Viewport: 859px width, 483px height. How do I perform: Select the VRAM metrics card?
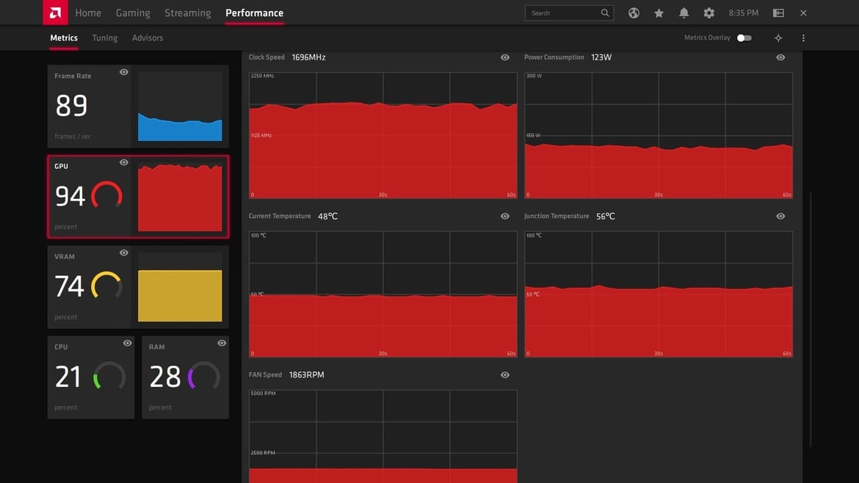138,287
